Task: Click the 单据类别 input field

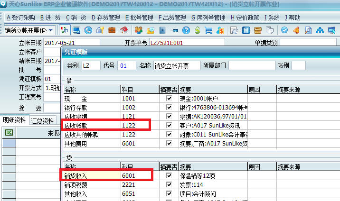Action: pos(308,42)
